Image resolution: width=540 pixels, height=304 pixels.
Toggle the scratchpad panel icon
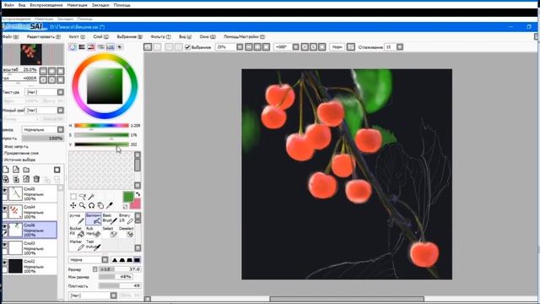[120, 47]
